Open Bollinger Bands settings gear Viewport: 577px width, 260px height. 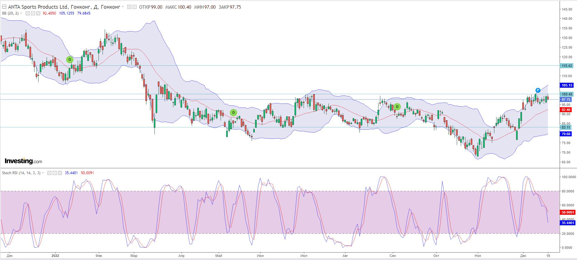pos(33,13)
